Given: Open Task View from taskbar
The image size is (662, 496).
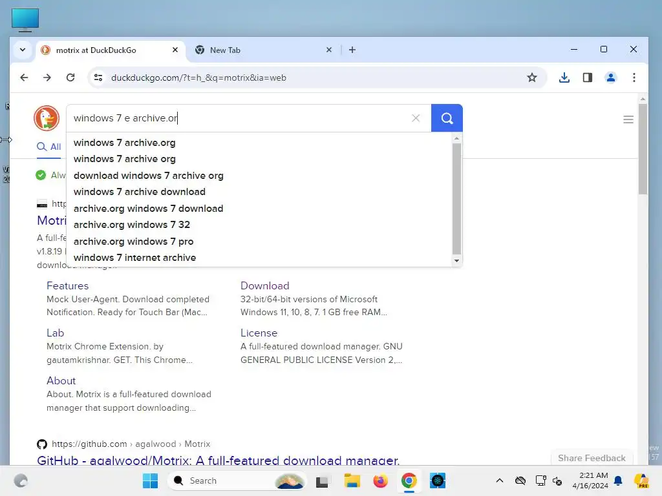Looking at the screenshot, I should point(322,480).
